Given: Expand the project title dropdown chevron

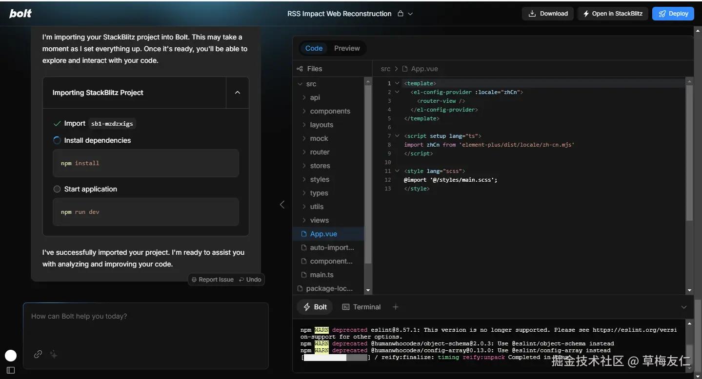Looking at the screenshot, I should (x=410, y=14).
